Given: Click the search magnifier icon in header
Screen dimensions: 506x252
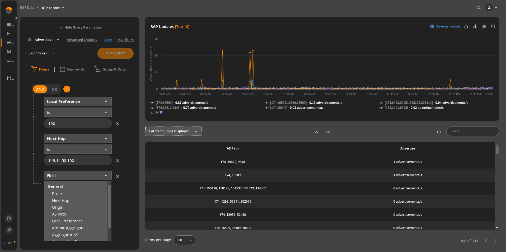Looking at the screenshot, I should pyautogui.click(x=479, y=8).
